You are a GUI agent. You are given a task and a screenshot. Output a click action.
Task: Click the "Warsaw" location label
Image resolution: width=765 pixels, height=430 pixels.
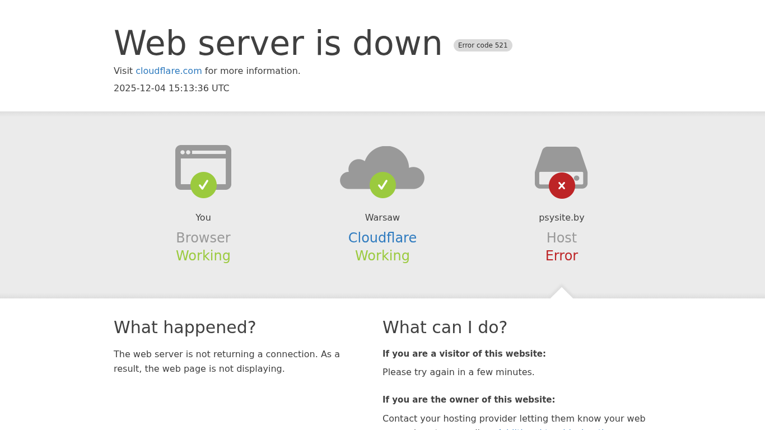(382, 218)
